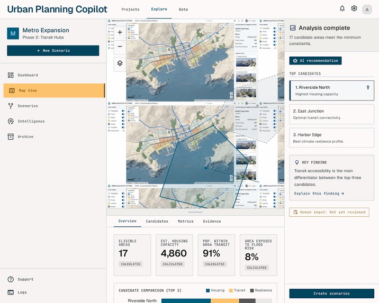Click the Logs terminal icon

click(11, 292)
